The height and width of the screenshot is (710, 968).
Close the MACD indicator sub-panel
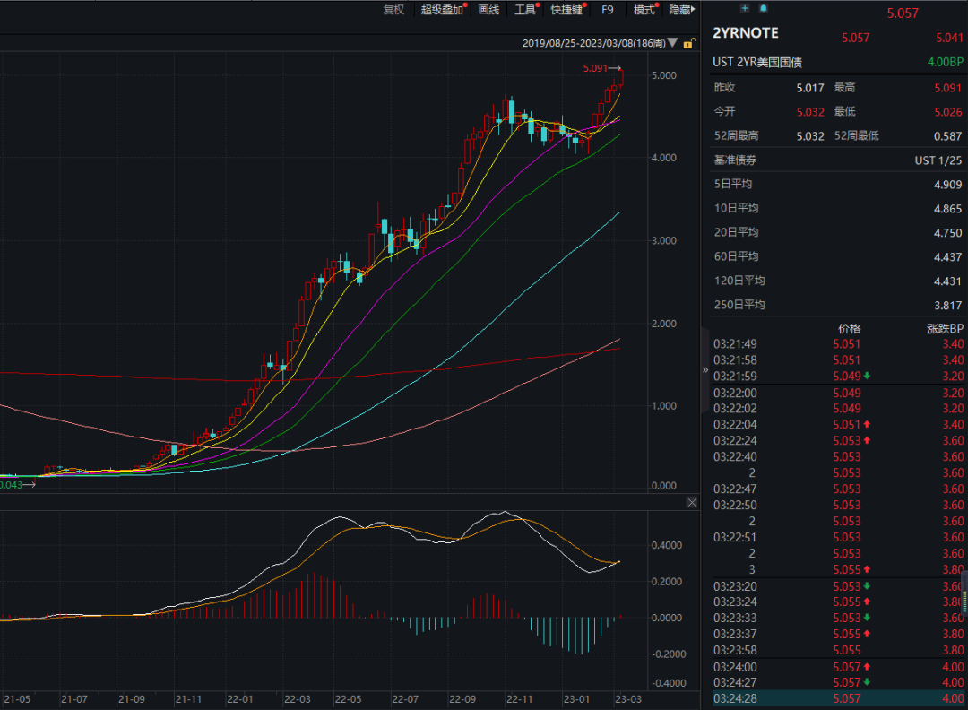click(692, 503)
